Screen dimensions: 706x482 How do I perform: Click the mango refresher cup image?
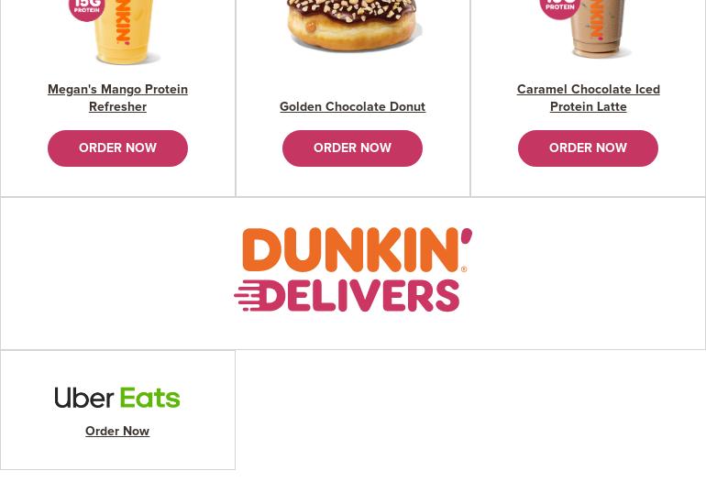point(127,30)
